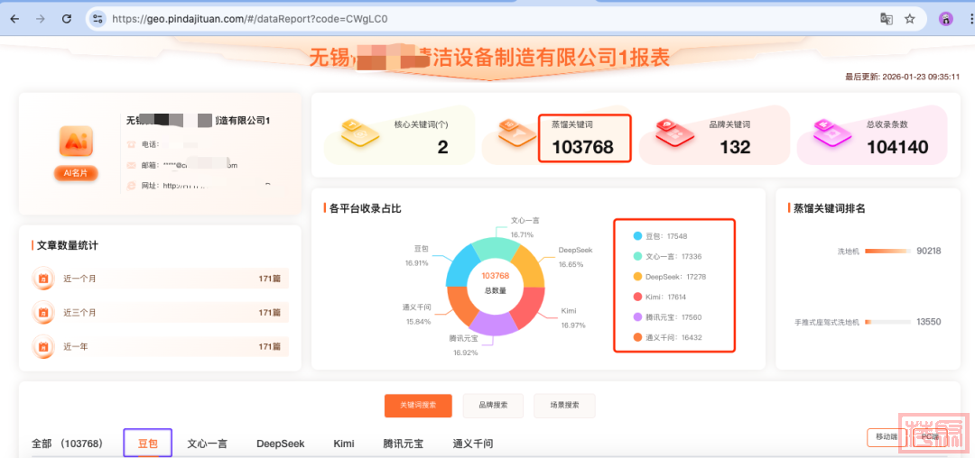975x458 pixels.
Task: Reload the page with the refresh icon
Action: point(67,18)
